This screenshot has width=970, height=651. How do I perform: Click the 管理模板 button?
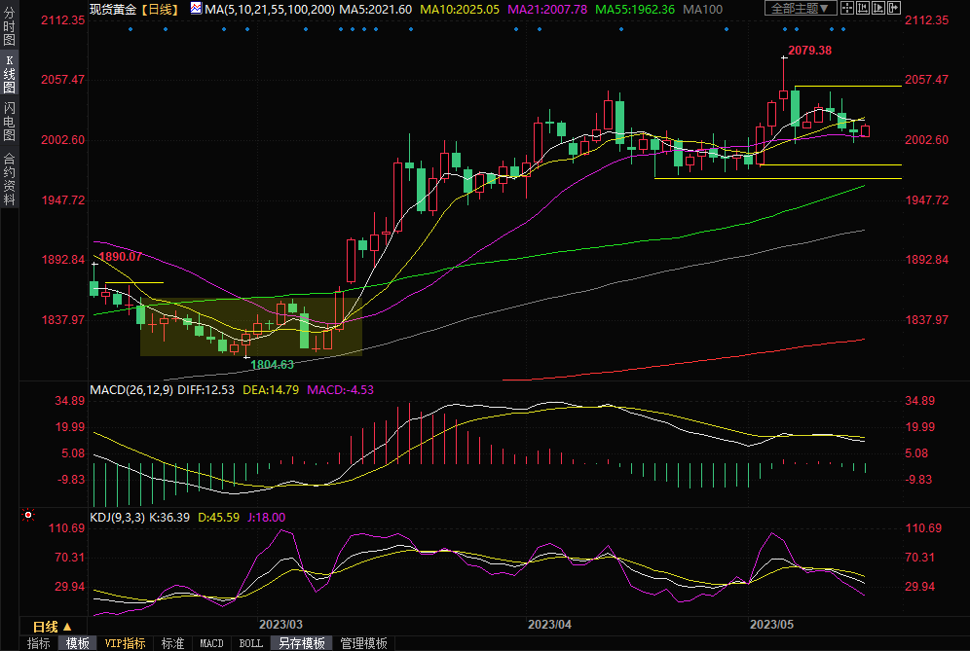(x=363, y=643)
